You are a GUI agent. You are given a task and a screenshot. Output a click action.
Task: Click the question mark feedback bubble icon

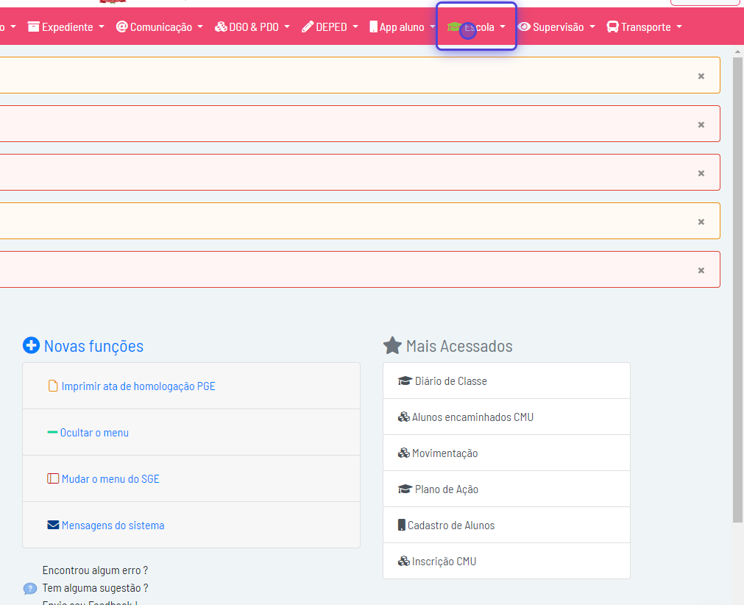[30, 588]
